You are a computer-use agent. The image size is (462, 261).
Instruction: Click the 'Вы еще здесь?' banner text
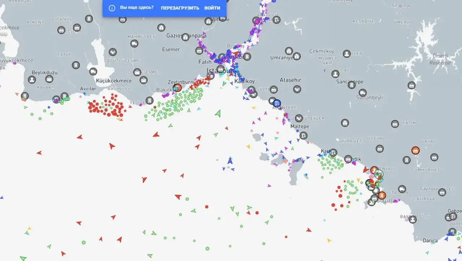click(x=137, y=8)
